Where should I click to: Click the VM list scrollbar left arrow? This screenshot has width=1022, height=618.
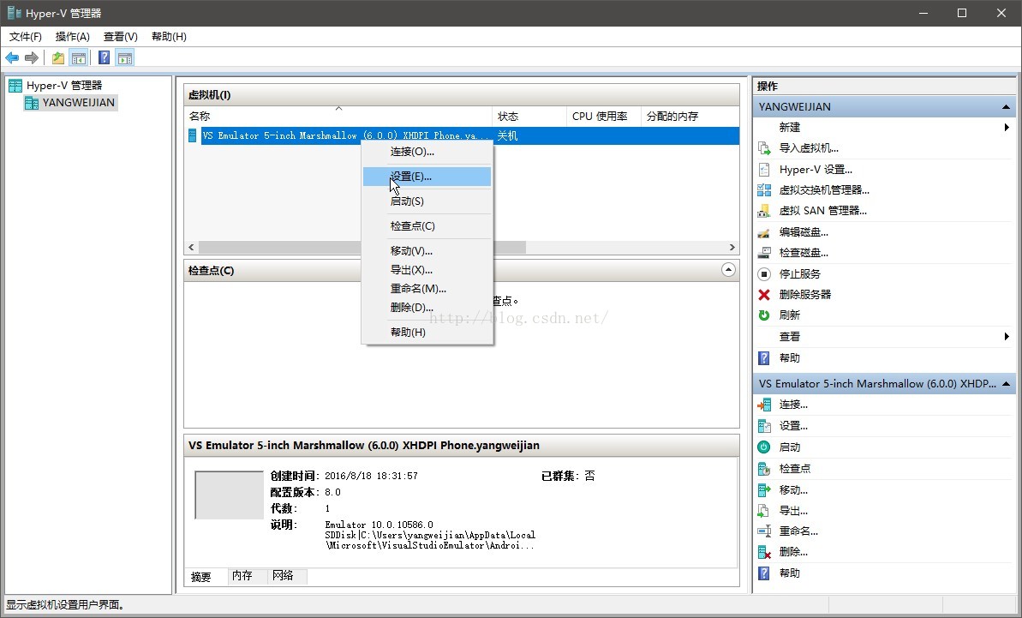[x=191, y=248]
